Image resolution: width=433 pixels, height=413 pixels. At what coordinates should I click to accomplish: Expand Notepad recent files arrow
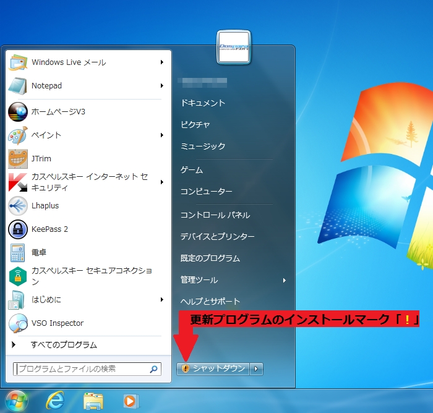coord(162,86)
